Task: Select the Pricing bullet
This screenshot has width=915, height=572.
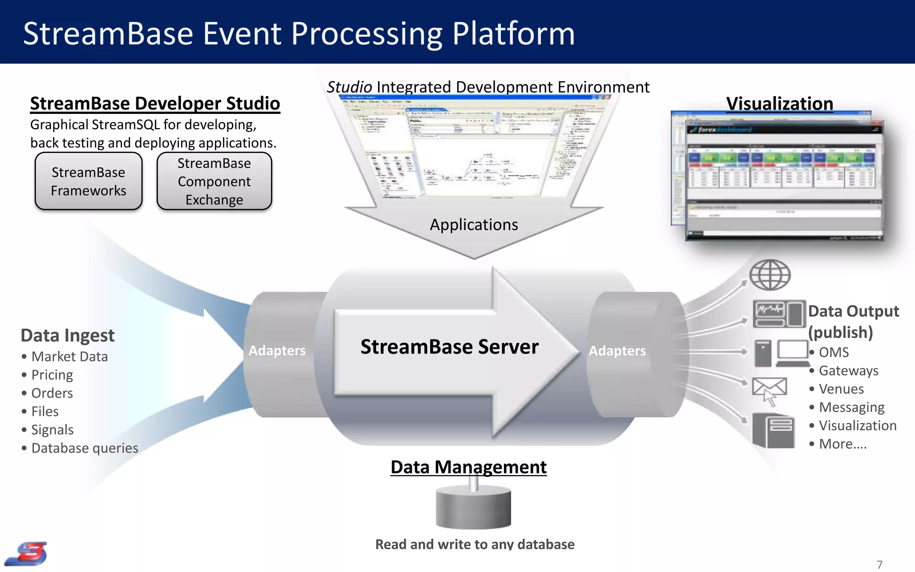Action: [x=47, y=375]
